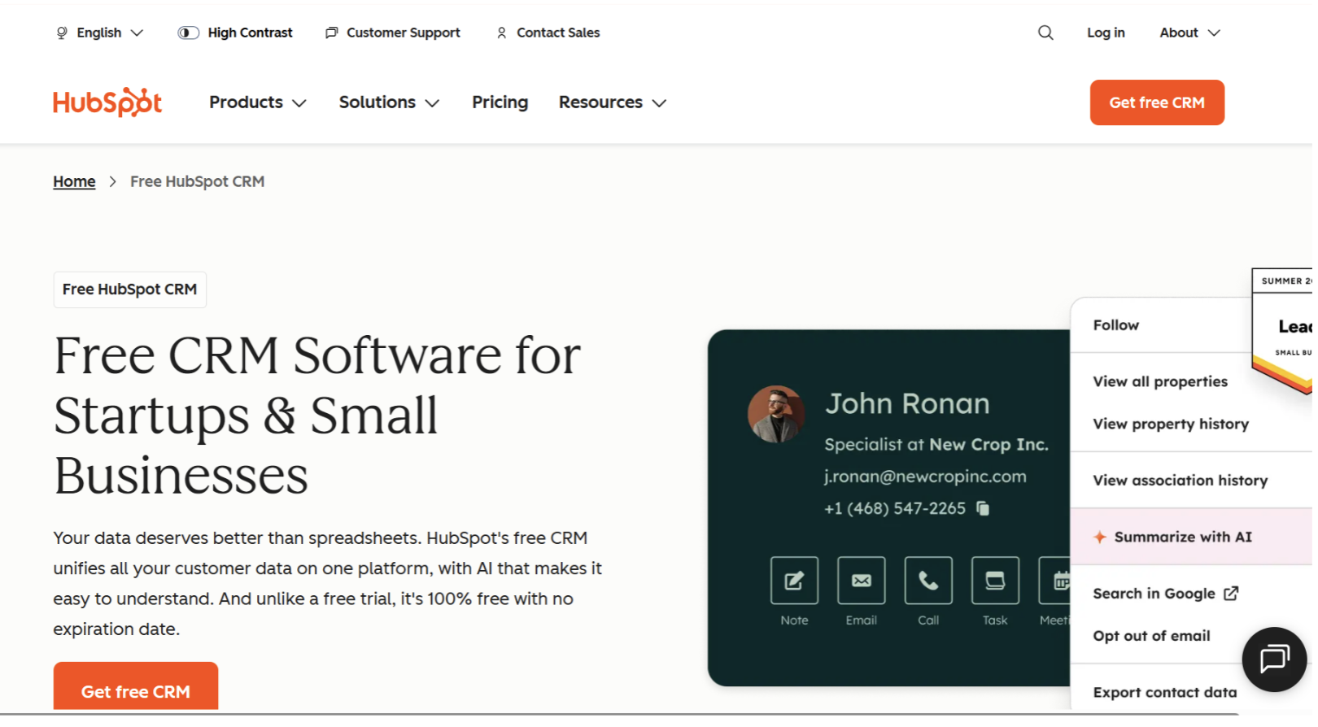Expand the Resources menu
Image resolution: width=1318 pixels, height=727 pixels.
pos(613,102)
